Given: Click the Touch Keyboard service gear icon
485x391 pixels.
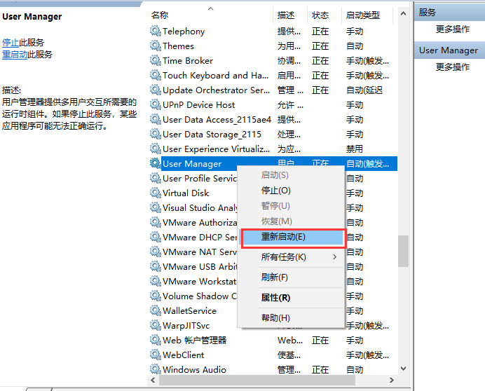Looking at the screenshot, I should [156, 75].
